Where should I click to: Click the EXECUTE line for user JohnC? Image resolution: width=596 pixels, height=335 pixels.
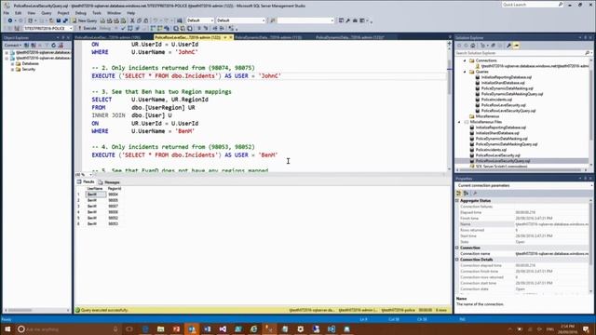point(186,76)
